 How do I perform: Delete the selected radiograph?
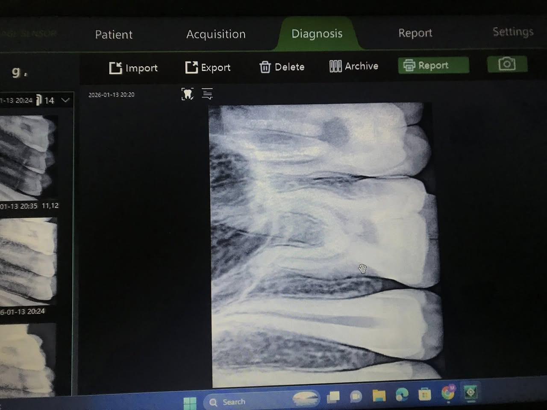(x=282, y=67)
